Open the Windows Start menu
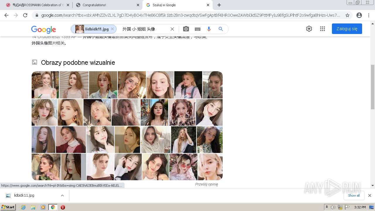This screenshot has height=211, width=375. click(x=8, y=207)
